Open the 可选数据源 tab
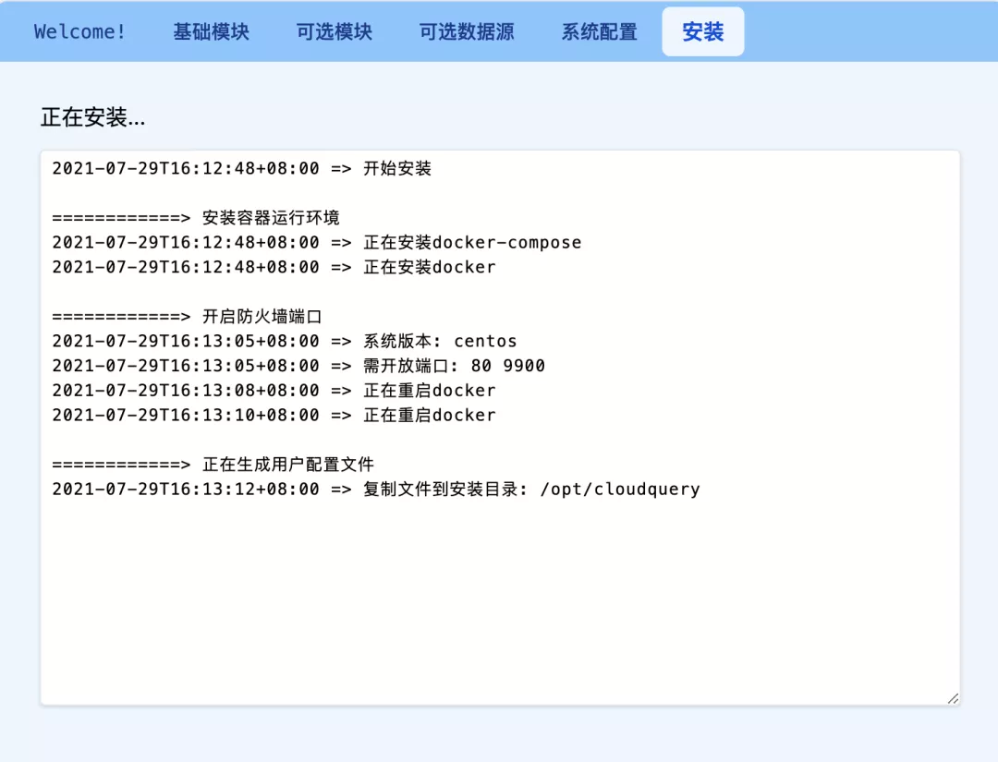Viewport: 998px width, 762px height. point(467,31)
